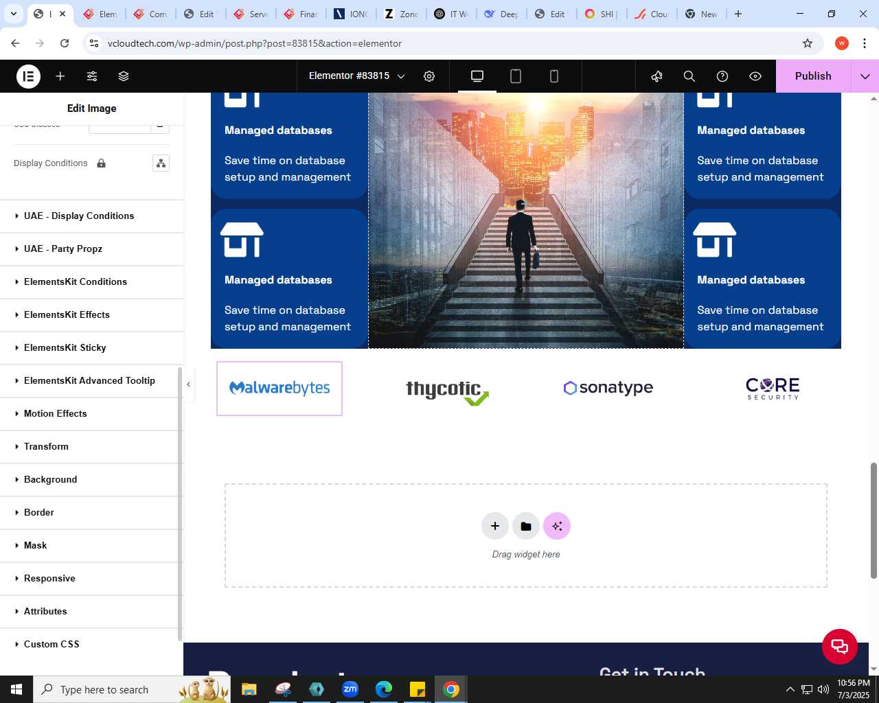Open the Publish options dropdown arrow
This screenshot has height=703, width=879.
pyautogui.click(x=865, y=76)
